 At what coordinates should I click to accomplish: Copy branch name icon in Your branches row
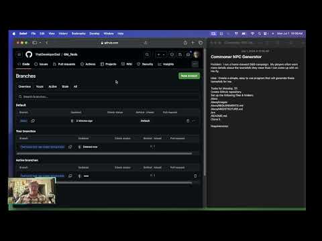point(70,147)
